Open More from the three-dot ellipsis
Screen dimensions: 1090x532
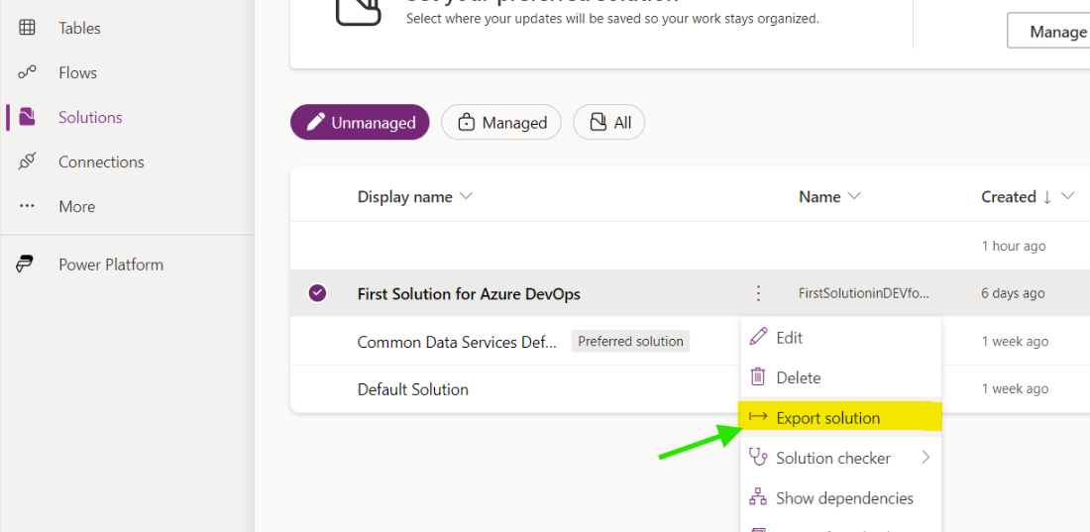pos(27,206)
